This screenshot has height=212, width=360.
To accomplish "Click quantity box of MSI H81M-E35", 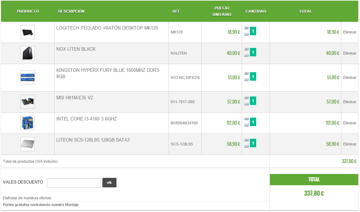I will 253,101.
